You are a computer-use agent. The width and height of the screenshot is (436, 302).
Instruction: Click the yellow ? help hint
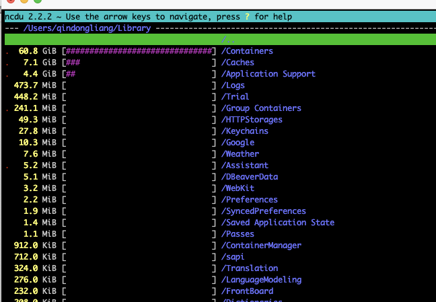247,17
